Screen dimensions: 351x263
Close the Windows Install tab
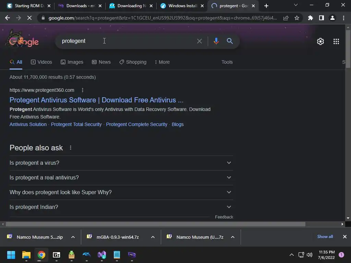coord(202,6)
